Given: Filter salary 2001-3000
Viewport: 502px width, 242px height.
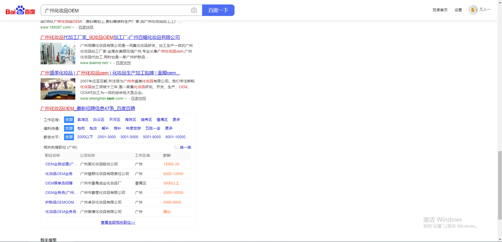Looking at the screenshot, I should pos(107,137).
